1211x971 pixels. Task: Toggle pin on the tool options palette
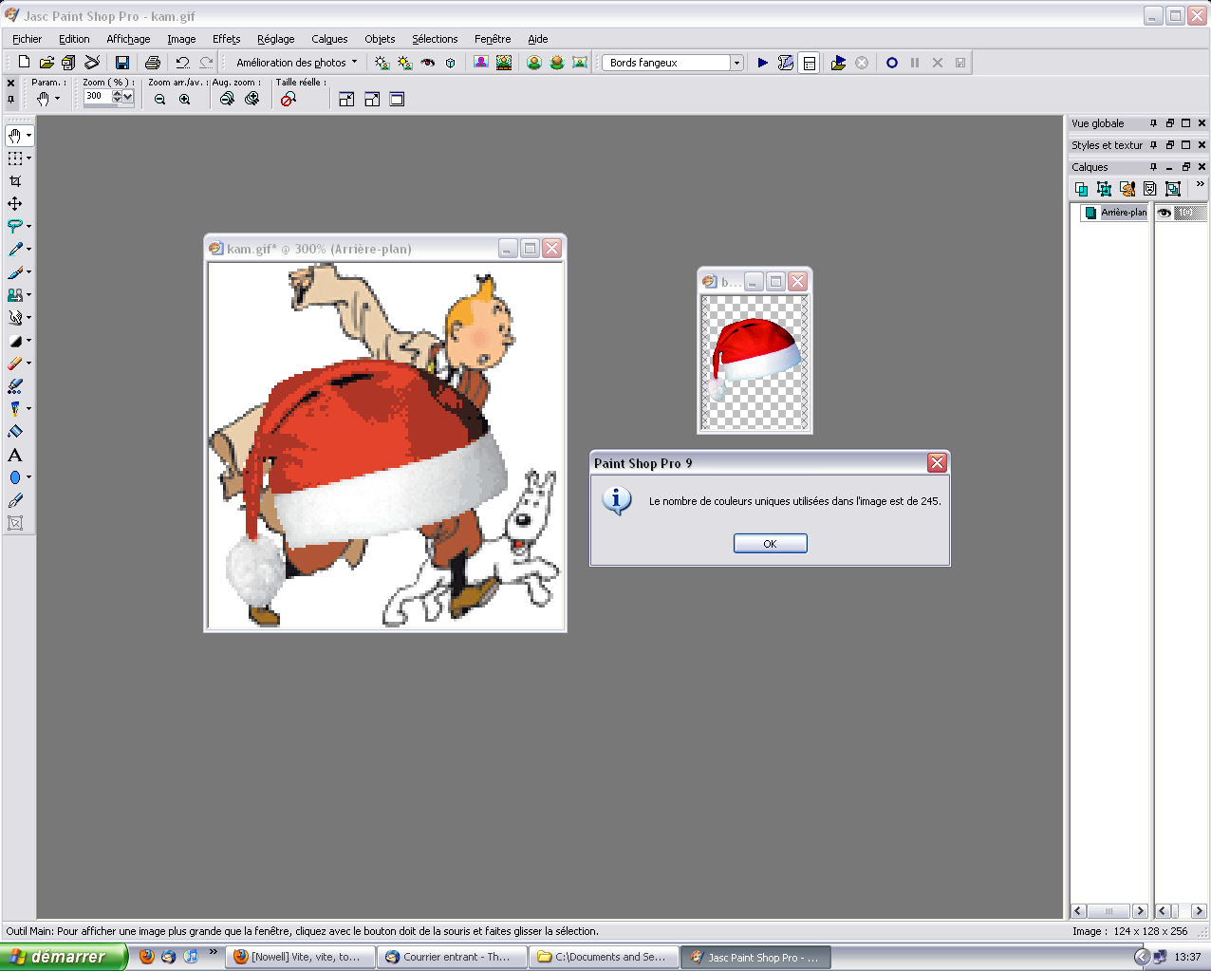pyautogui.click(x=11, y=99)
